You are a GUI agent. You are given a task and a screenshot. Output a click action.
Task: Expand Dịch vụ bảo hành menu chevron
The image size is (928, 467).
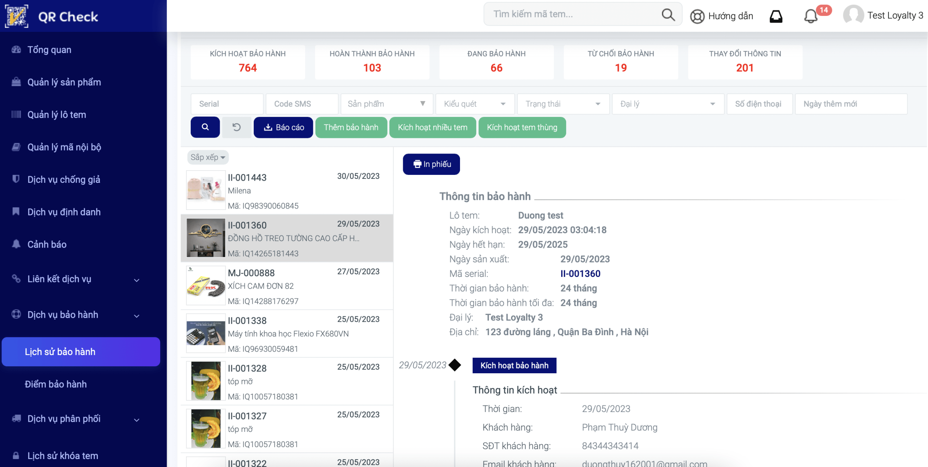[137, 316]
